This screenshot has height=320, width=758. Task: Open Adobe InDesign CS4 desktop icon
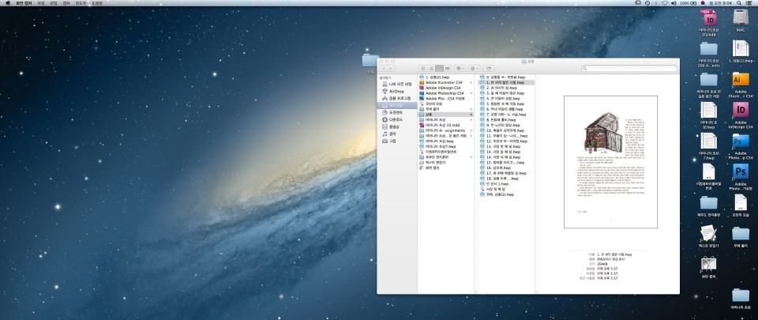click(741, 111)
